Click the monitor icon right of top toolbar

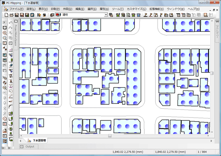coord(206,15)
